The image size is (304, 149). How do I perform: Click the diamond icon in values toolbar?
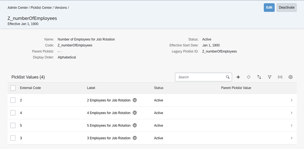[x=249, y=77]
